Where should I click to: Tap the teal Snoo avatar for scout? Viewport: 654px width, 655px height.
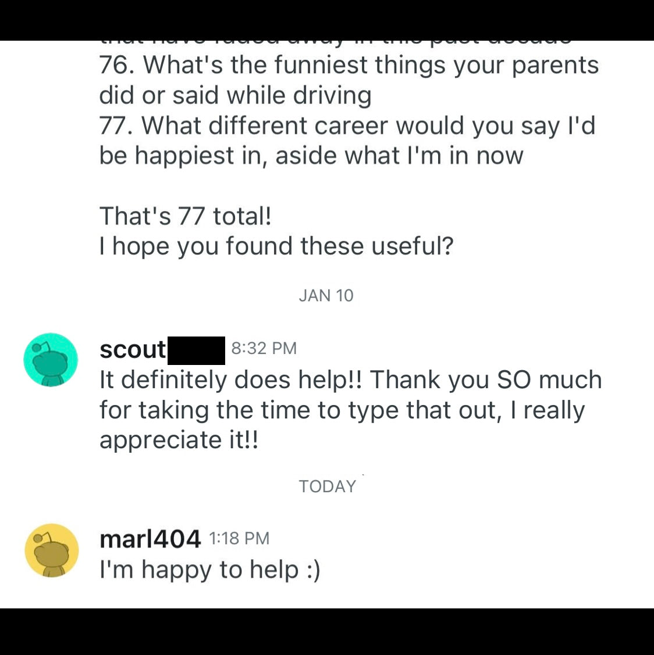51,360
